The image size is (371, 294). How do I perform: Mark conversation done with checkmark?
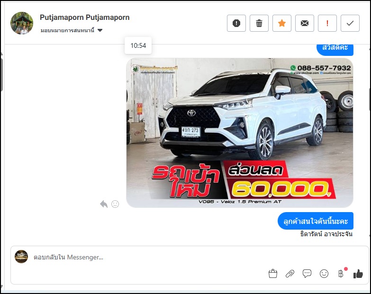pos(350,23)
